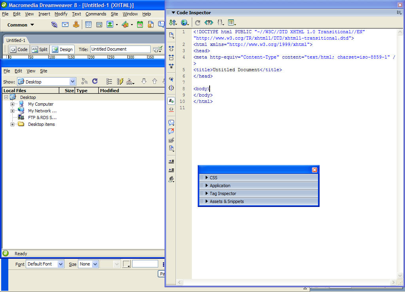Image resolution: width=405 pixels, height=292 pixels.
Task: Click the Testing Server view icon
Action: (120, 82)
